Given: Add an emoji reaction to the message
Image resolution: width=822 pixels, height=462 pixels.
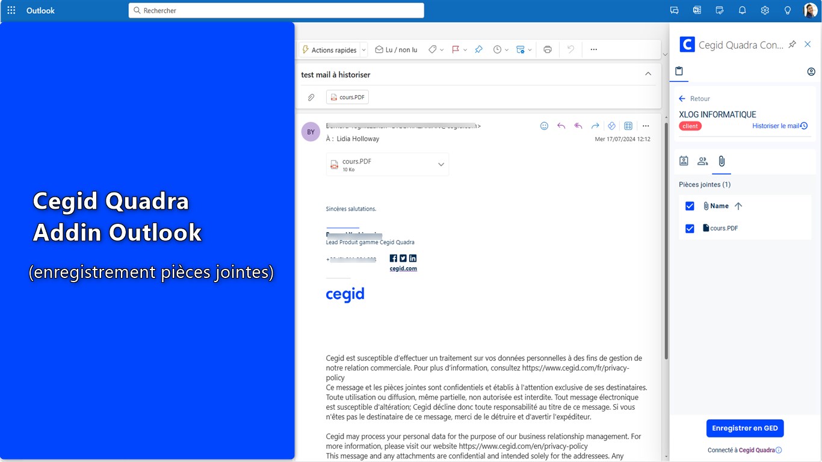Looking at the screenshot, I should click(544, 126).
